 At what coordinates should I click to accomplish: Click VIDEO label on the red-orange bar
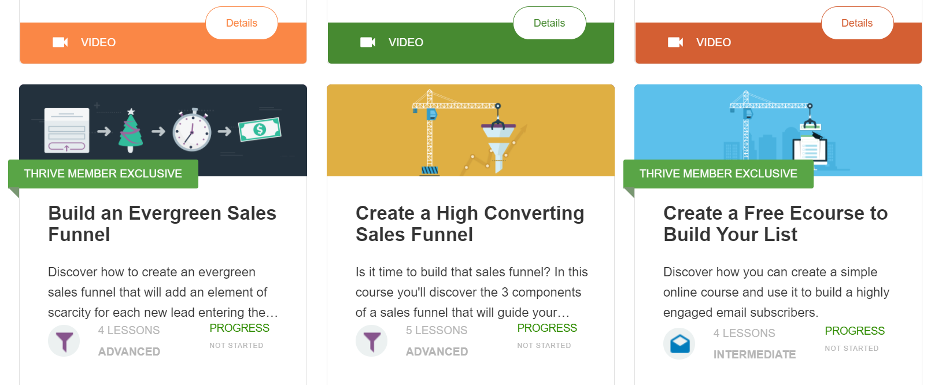(714, 42)
